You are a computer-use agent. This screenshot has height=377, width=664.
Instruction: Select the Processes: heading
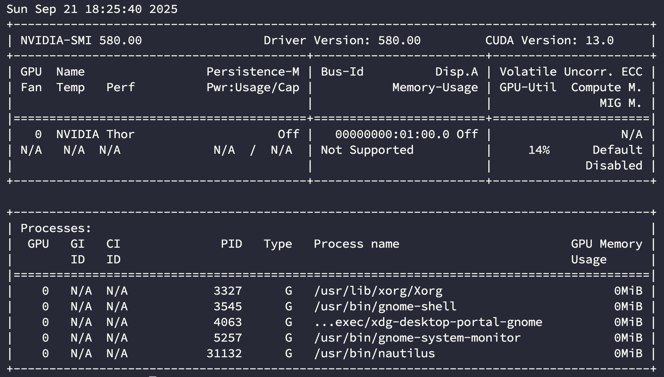pos(56,228)
